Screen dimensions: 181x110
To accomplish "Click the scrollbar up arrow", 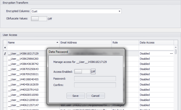I will 176,47.
